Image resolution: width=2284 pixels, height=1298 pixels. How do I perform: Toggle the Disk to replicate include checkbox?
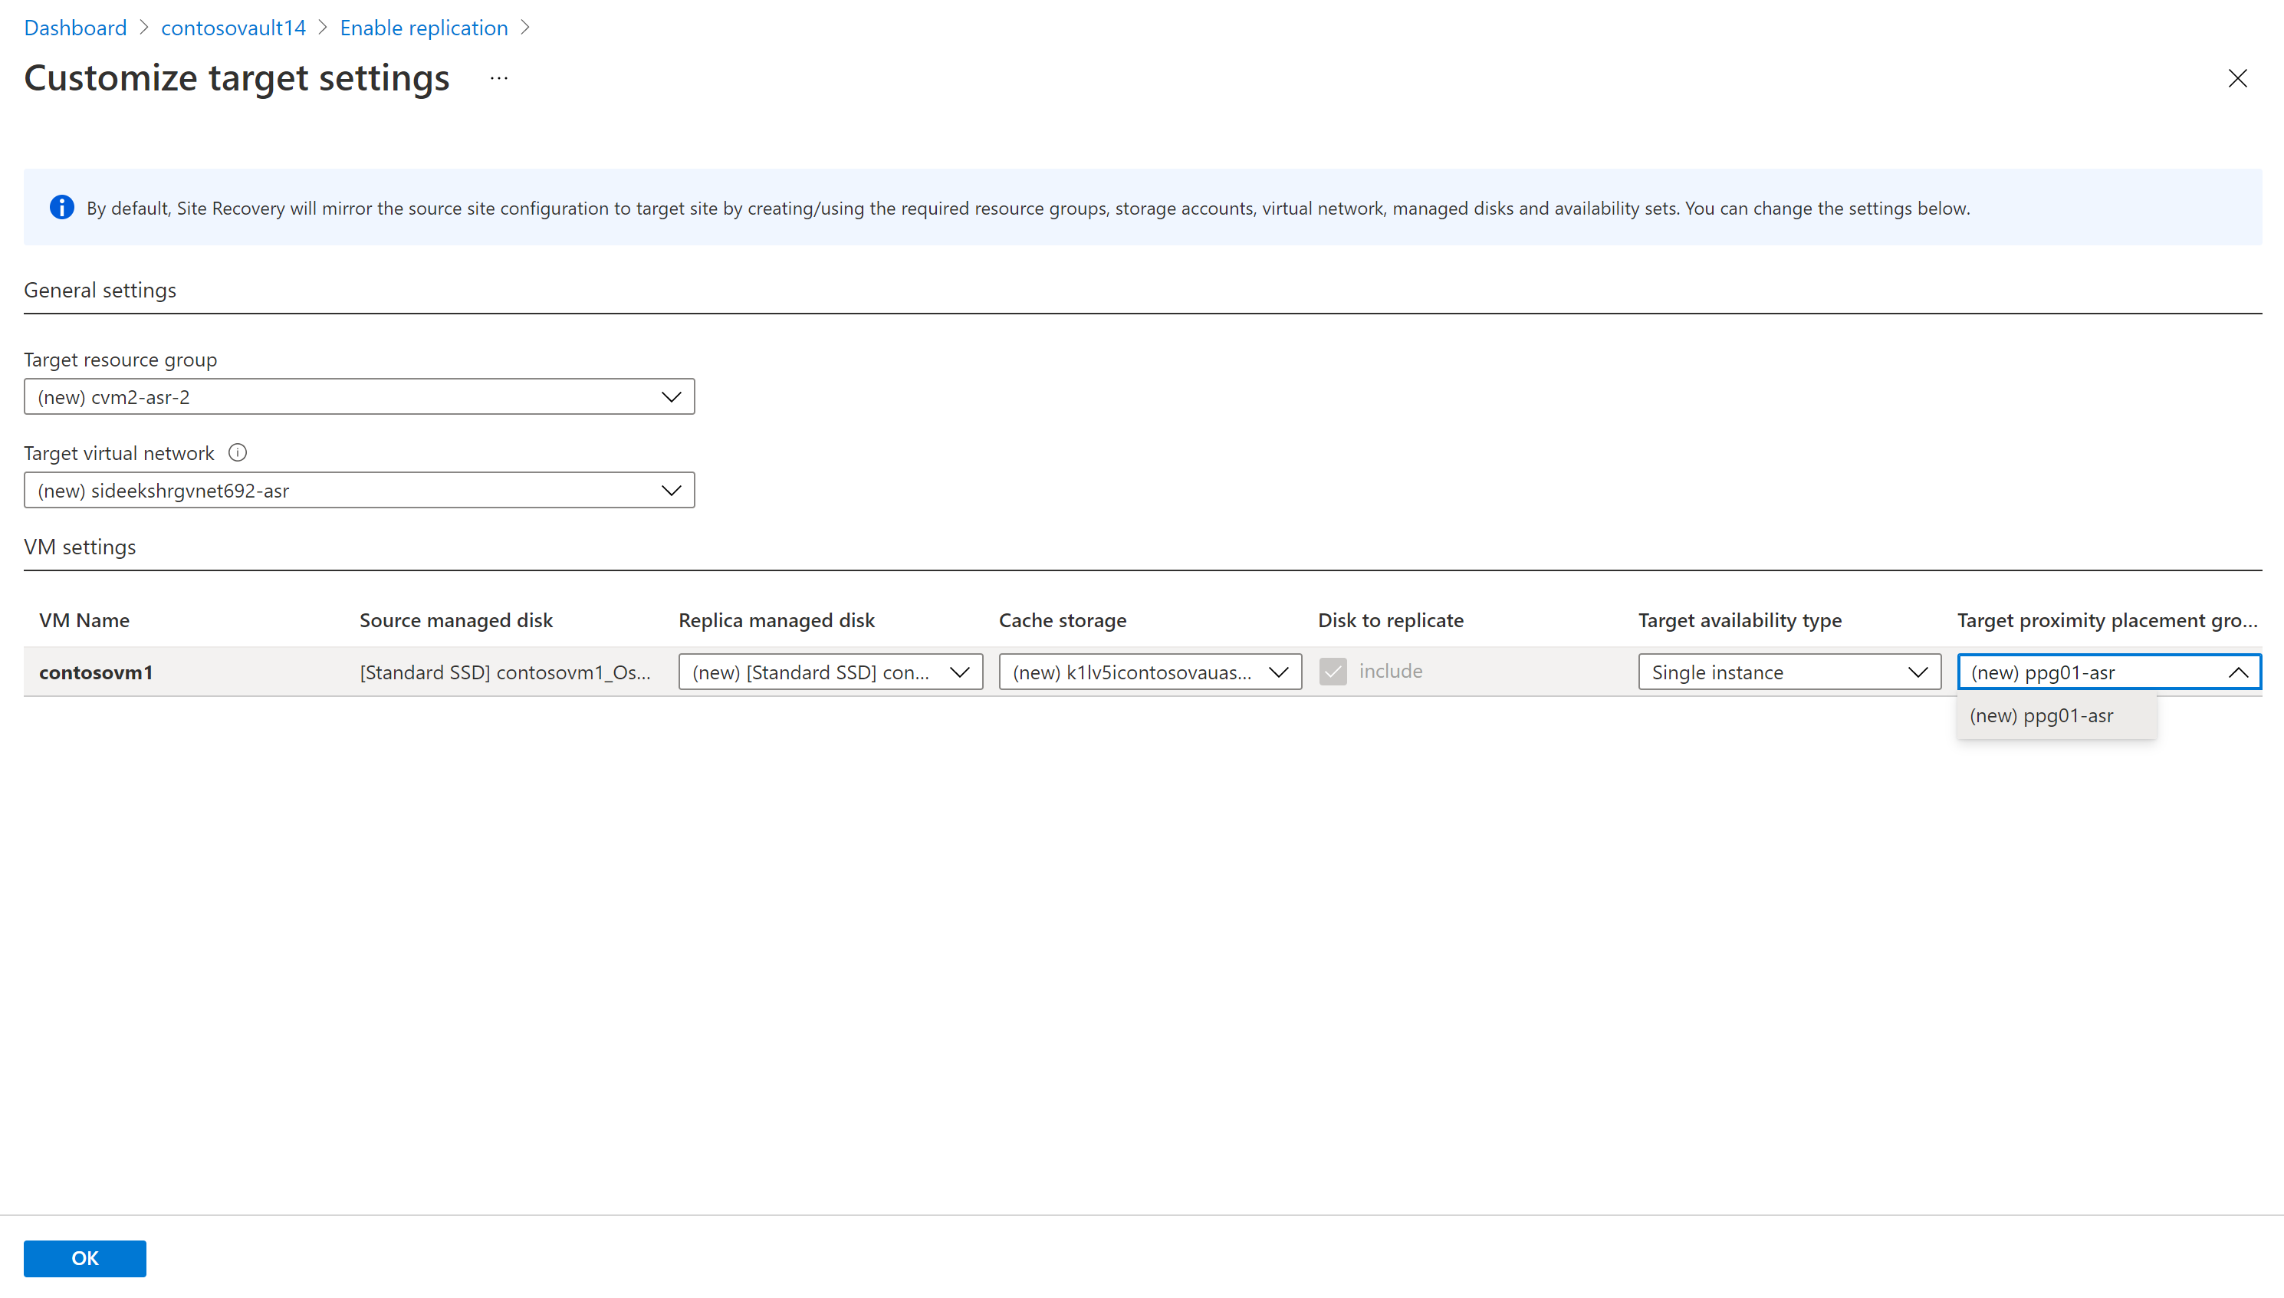click(1333, 672)
